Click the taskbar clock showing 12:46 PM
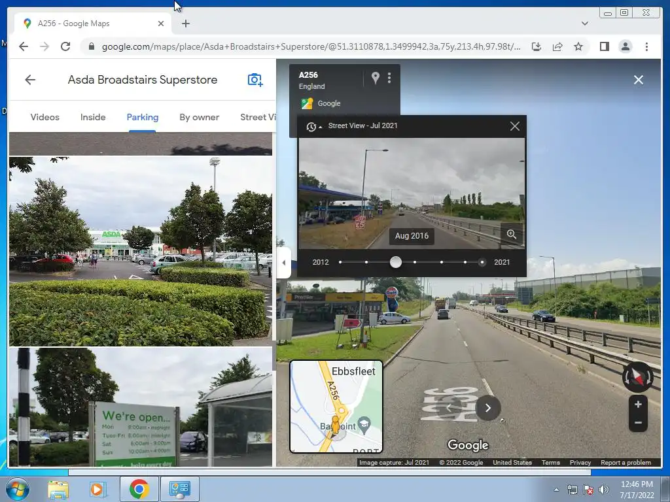This screenshot has height=502, width=670. click(x=637, y=490)
